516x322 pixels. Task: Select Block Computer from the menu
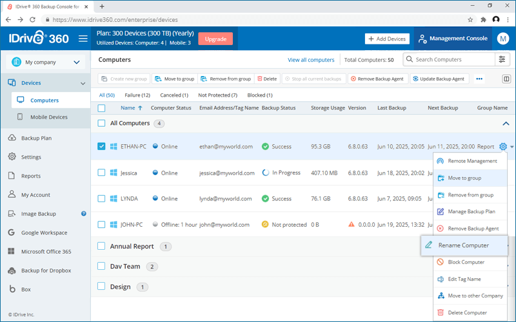pos(470,262)
